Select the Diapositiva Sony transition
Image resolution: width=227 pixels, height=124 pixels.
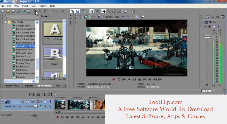click(25, 49)
